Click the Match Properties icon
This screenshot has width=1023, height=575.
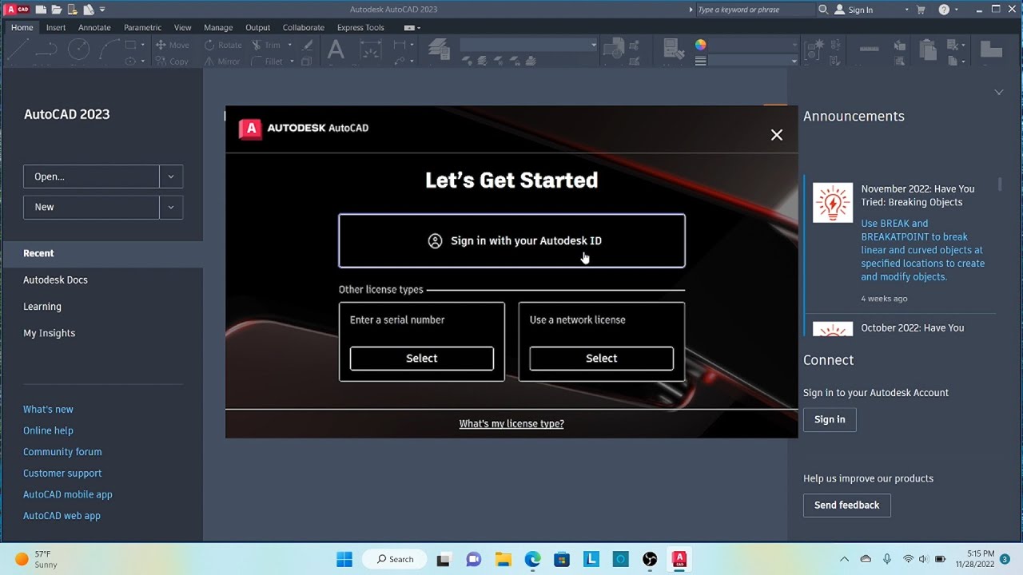[x=672, y=50]
